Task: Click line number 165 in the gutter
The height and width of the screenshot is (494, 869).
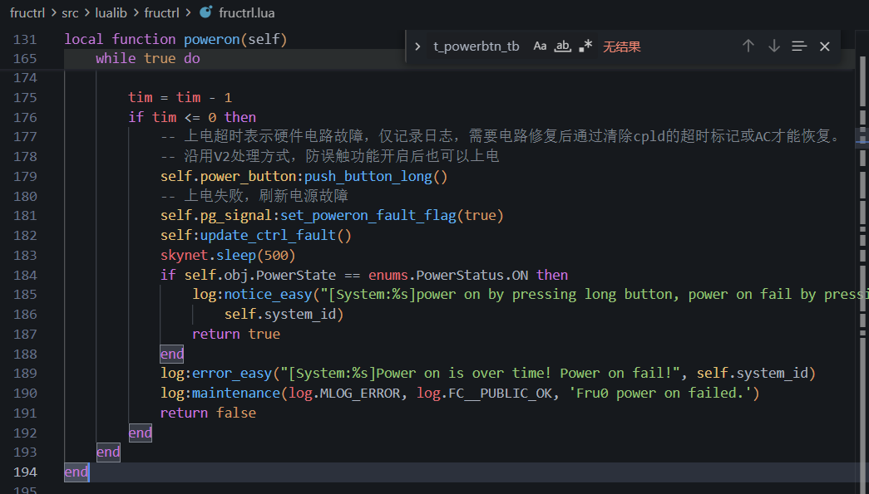Action: click(25, 59)
